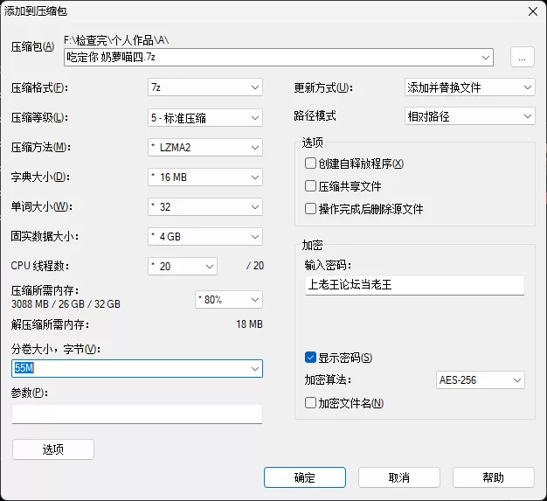Click the 取消 cancel button

coord(399,477)
